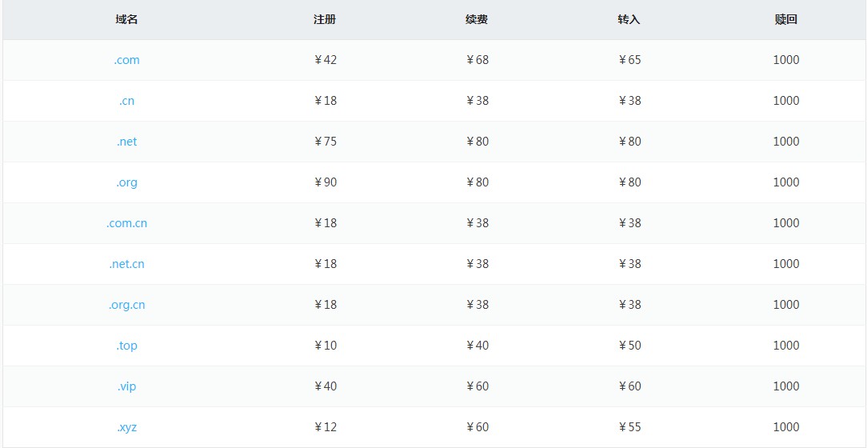Click the .cn domain link
The image size is (867, 448).
point(126,101)
